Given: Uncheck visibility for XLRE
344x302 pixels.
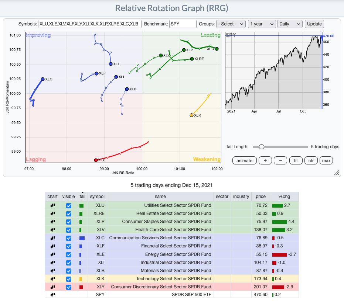Looking at the screenshot, I should [x=69, y=214].
